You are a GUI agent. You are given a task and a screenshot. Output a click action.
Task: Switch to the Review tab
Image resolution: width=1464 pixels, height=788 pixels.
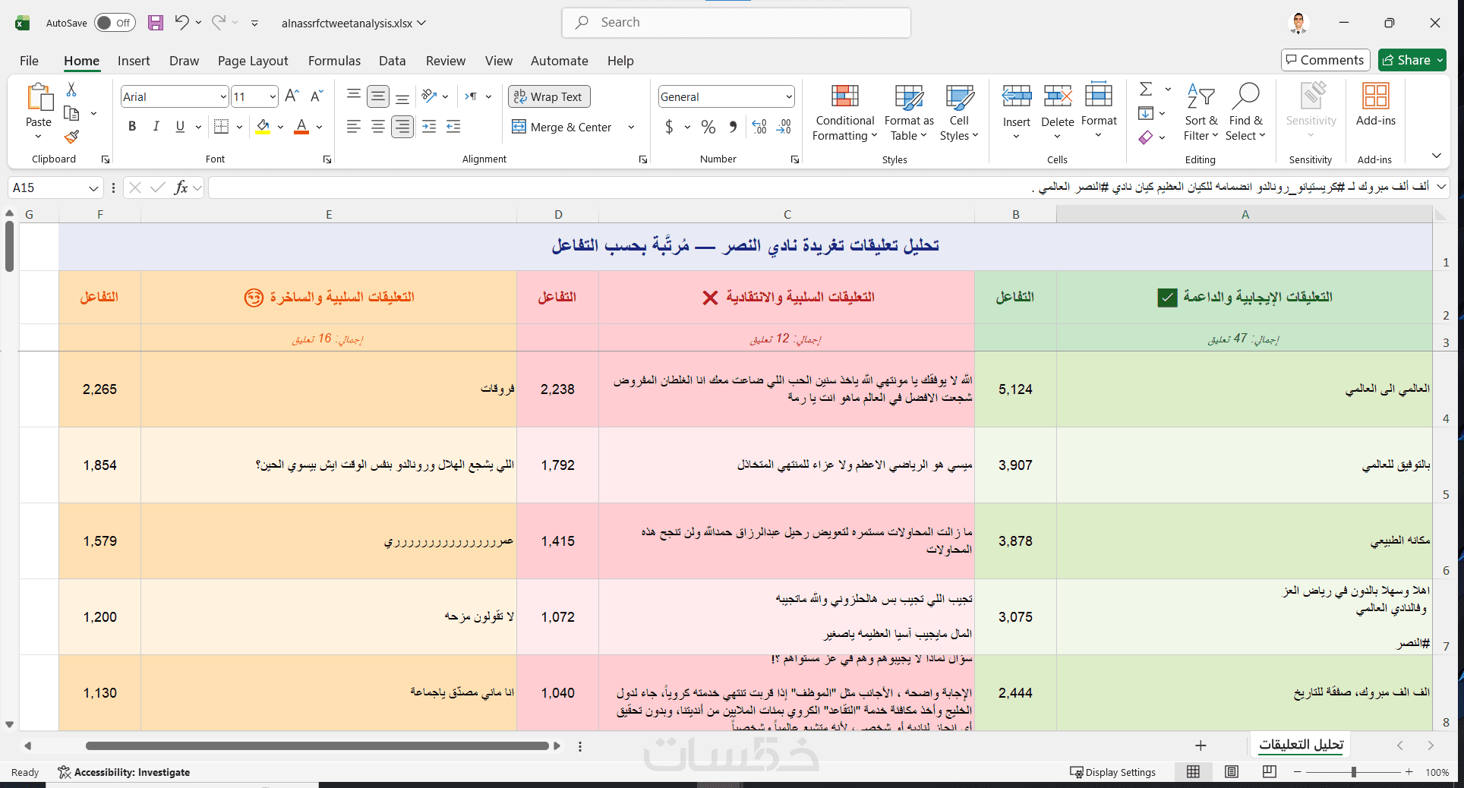[x=446, y=61]
